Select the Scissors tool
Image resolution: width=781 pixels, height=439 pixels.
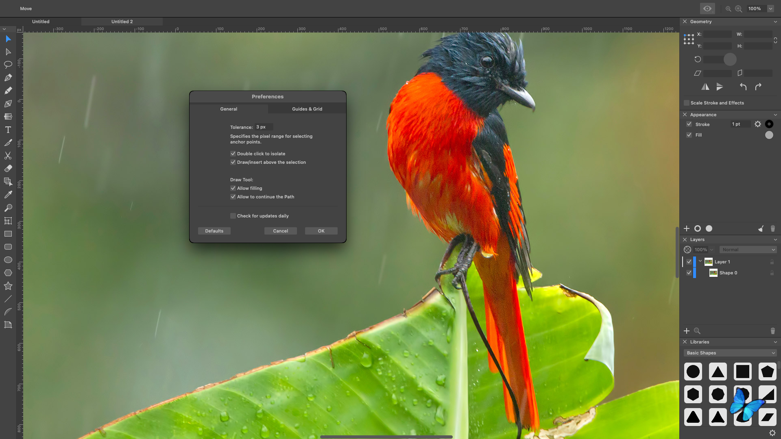(8, 156)
